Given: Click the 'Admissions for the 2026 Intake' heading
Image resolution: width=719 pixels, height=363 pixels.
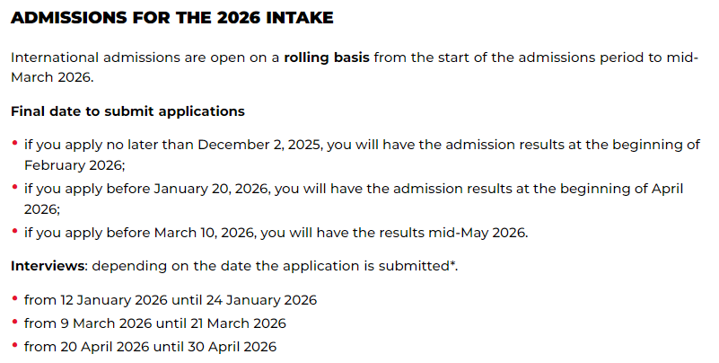Looking at the screenshot, I should click(x=172, y=18).
